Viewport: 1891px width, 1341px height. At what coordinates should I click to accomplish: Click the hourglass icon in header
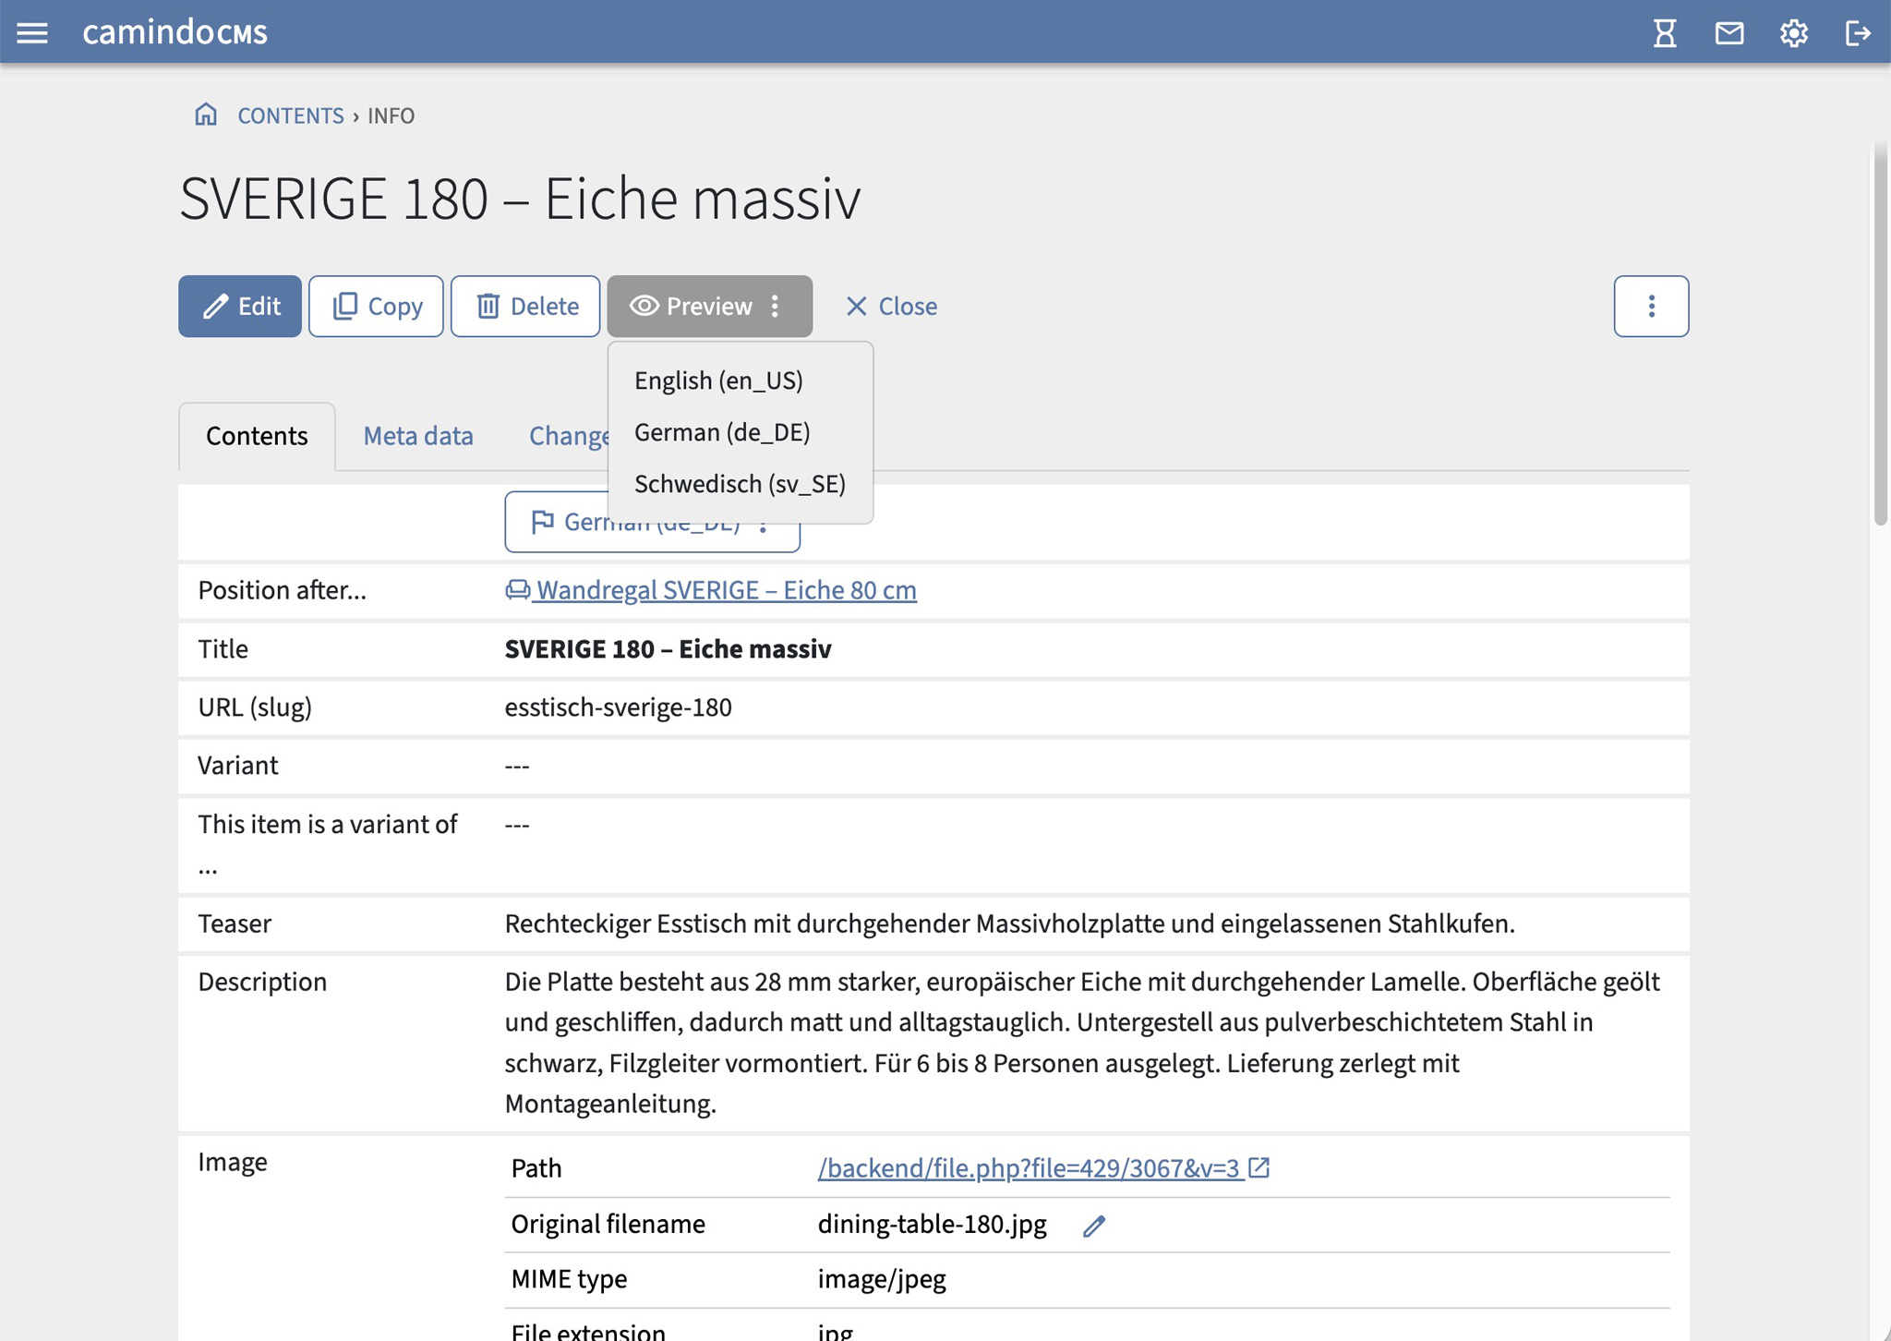(x=1665, y=33)
